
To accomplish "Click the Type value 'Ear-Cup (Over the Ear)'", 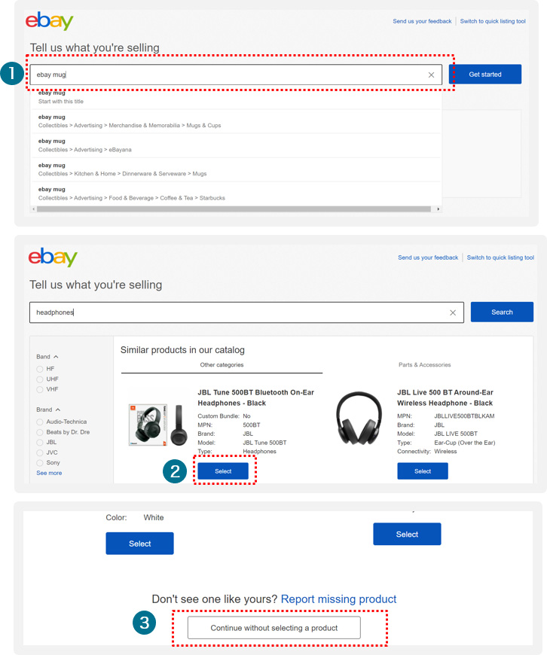I will [465, 443].
